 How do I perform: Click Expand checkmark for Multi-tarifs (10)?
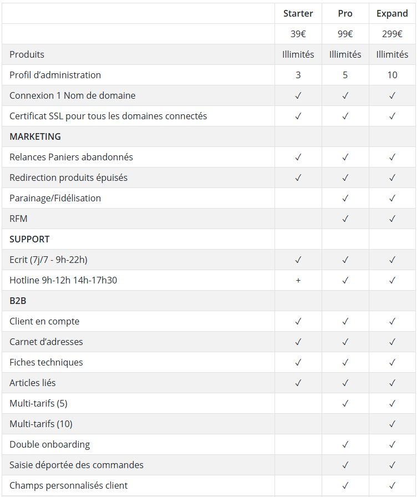(392, 424)
